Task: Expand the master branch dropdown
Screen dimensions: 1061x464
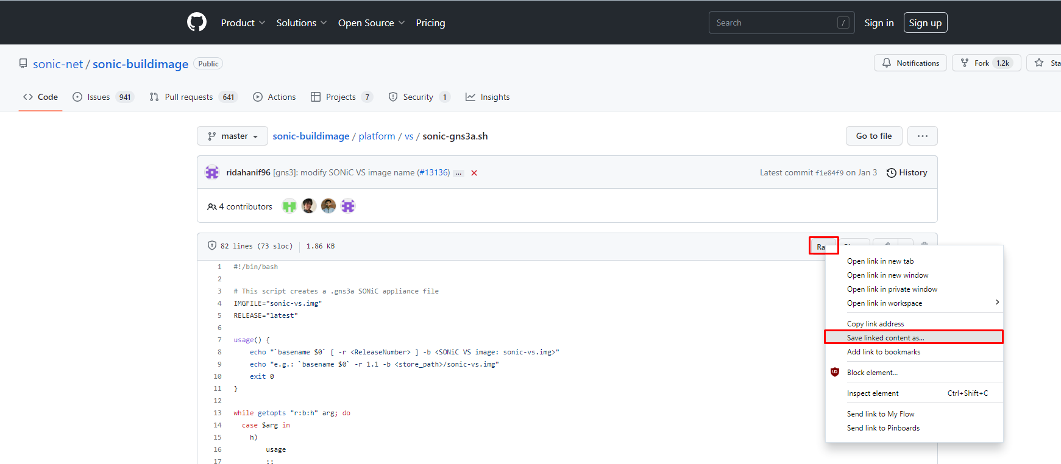Action: (x=232, y=136)
